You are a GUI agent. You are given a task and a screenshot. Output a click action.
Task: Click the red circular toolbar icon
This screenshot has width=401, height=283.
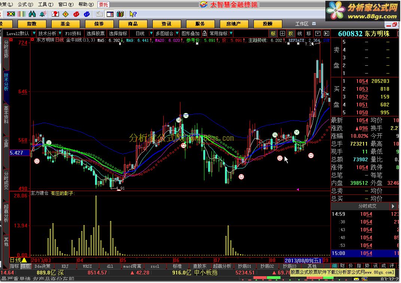(76, 14)
